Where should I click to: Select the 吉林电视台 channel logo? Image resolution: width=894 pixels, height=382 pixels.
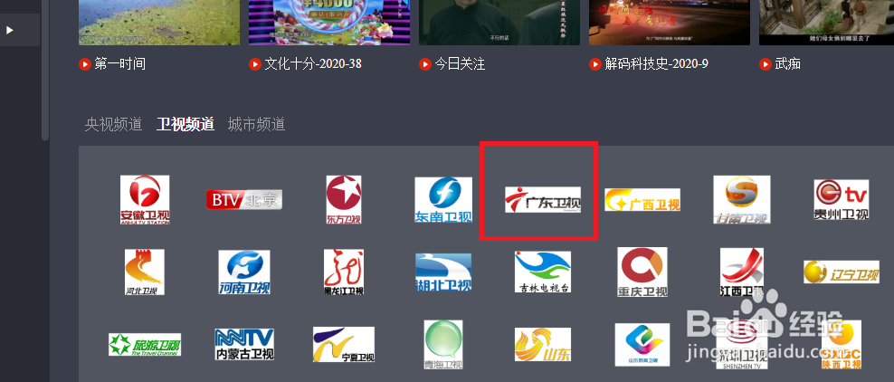pos(543,272)
